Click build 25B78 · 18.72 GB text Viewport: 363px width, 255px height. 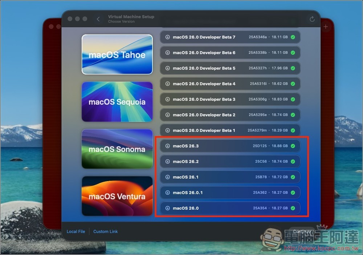pyautogui.click(x=272, y=177)
